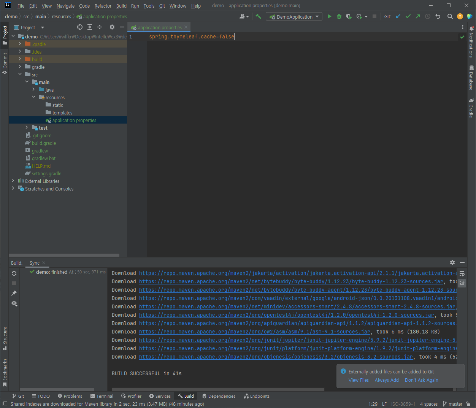This screenshot has height=408, width=476.
Task: Open the Problems tool tab
Action: point(70,396)
